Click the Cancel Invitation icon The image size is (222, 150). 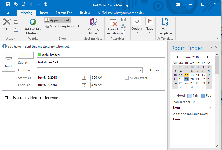point(113,27)
